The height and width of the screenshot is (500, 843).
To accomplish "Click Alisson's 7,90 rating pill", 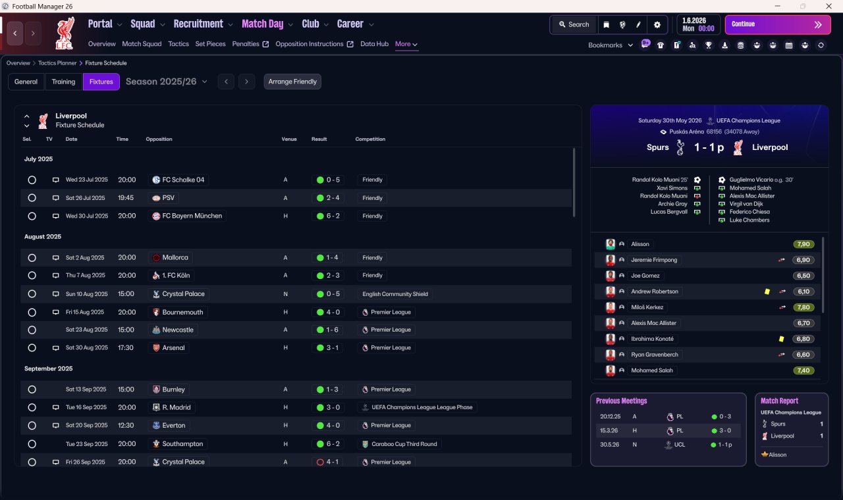I will [803, 244].
